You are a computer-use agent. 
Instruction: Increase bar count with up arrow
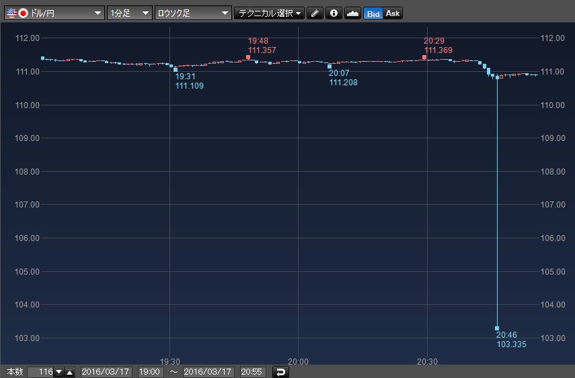coord(70,372)
